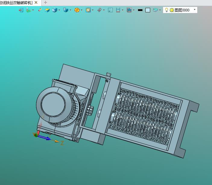Click the light blue fill color swatch

pyautogui.click(x=148, y=10)
